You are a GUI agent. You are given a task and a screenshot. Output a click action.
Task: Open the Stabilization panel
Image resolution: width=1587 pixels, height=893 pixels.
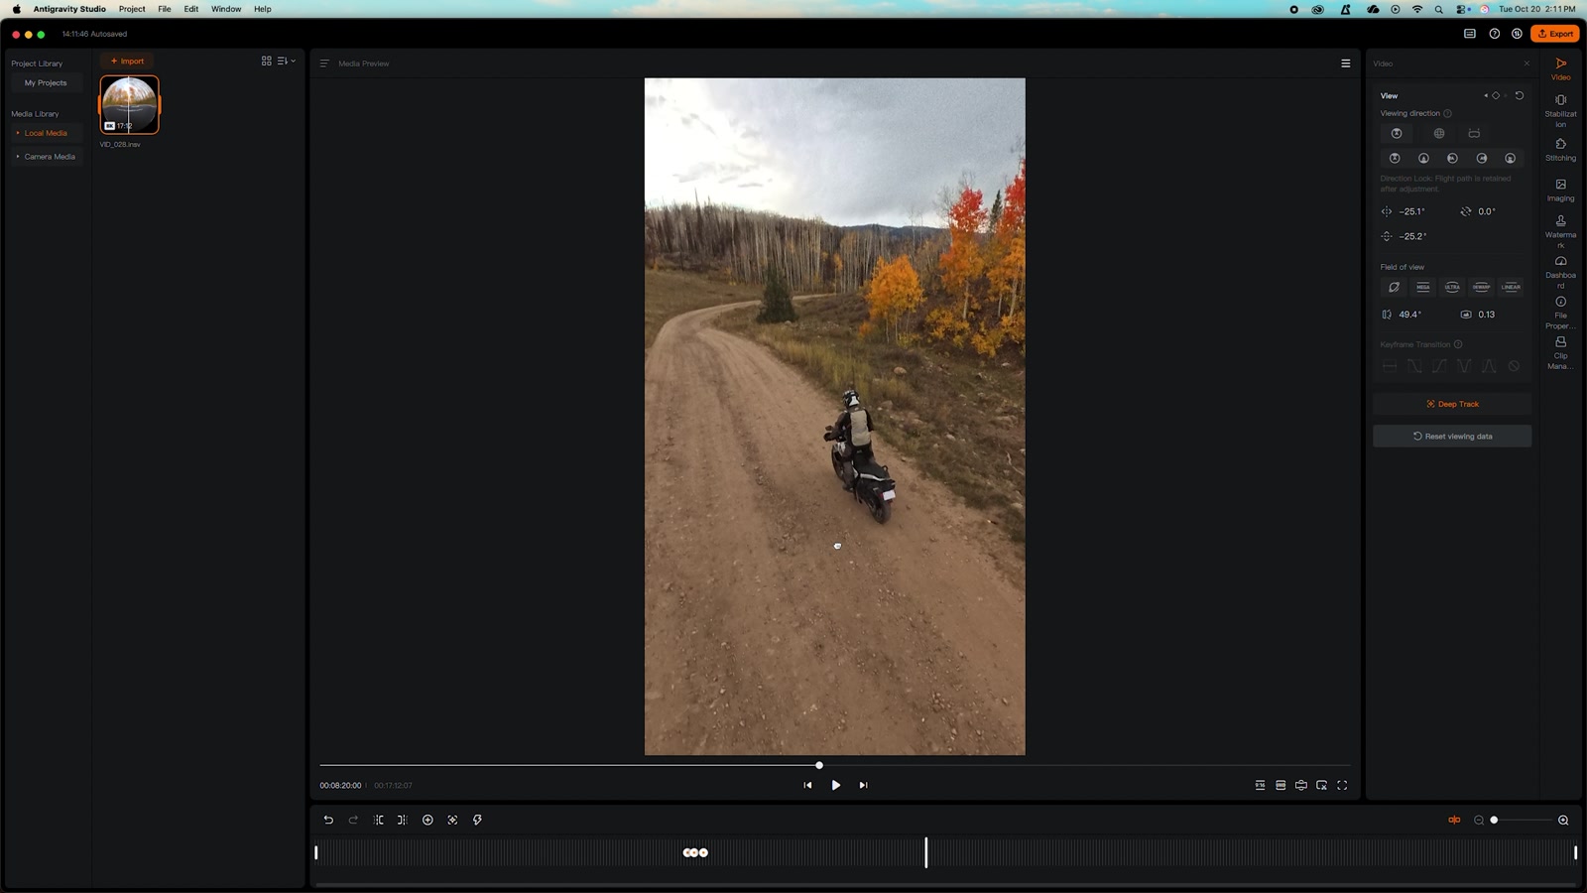1560,110
